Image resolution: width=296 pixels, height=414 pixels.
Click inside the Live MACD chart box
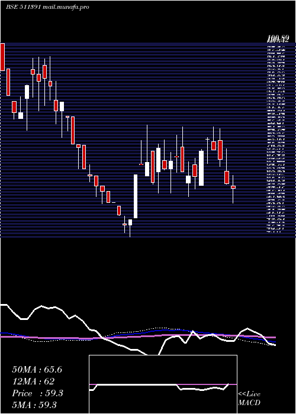163,384
